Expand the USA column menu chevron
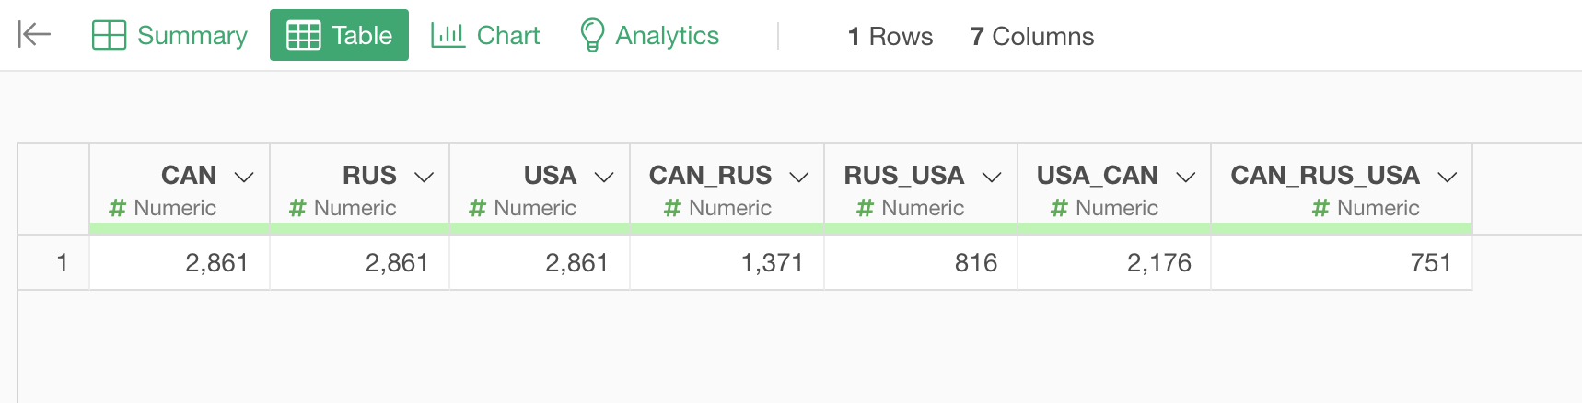The height and width of the screenshot is (403, 1582). click(604, 177)
